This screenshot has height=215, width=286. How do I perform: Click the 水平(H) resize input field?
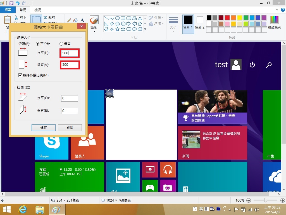tap(70, 53)
